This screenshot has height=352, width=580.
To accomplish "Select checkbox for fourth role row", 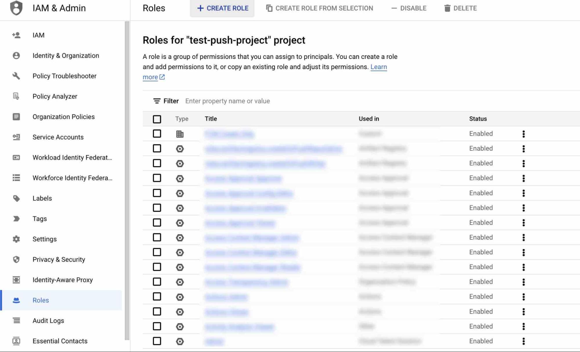I will click(x=157, y=178).
